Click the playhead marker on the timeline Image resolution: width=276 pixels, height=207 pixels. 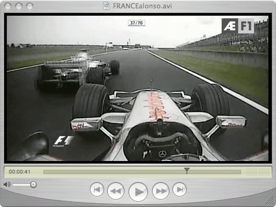[x=187, y=170]
